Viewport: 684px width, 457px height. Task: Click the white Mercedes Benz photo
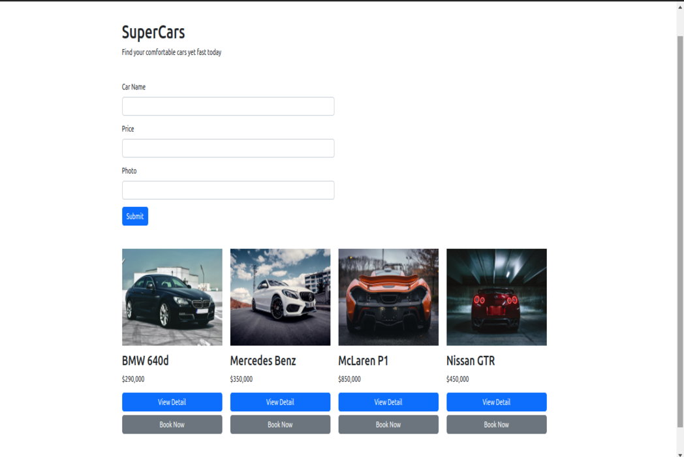pyautogui.click(x=280, y=297)
